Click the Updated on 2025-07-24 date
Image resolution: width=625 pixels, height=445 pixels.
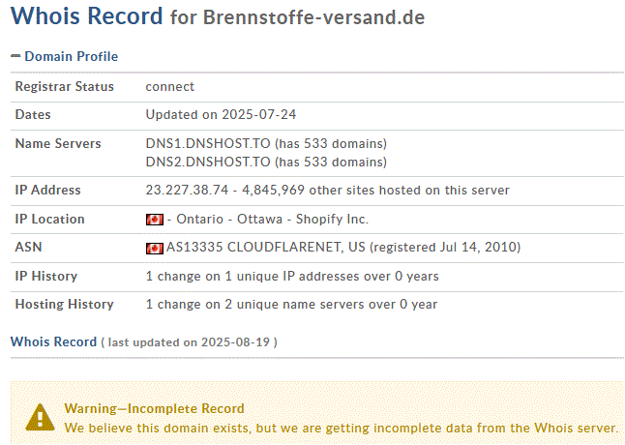[x=221, y=115]
